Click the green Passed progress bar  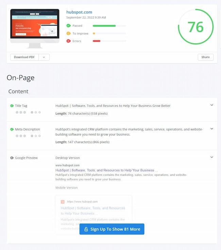point(109,26)
